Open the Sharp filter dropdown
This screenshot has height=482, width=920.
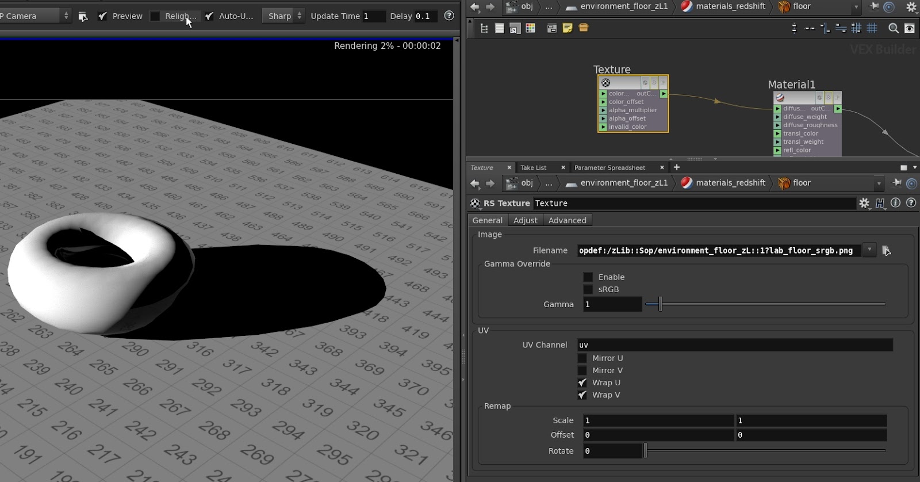point(282,16)
